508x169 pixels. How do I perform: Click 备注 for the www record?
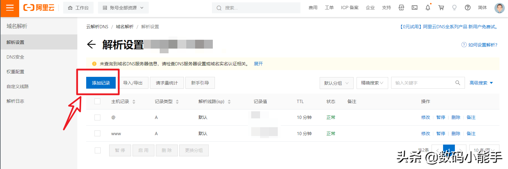[471, 134]
